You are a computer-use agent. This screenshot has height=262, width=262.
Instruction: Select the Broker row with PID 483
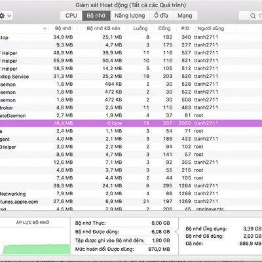coord(131,107)
